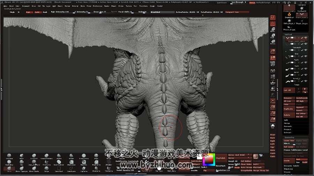Toggle Zsub mode button
This screenshot has width=314, height=176.
[45, 12]
